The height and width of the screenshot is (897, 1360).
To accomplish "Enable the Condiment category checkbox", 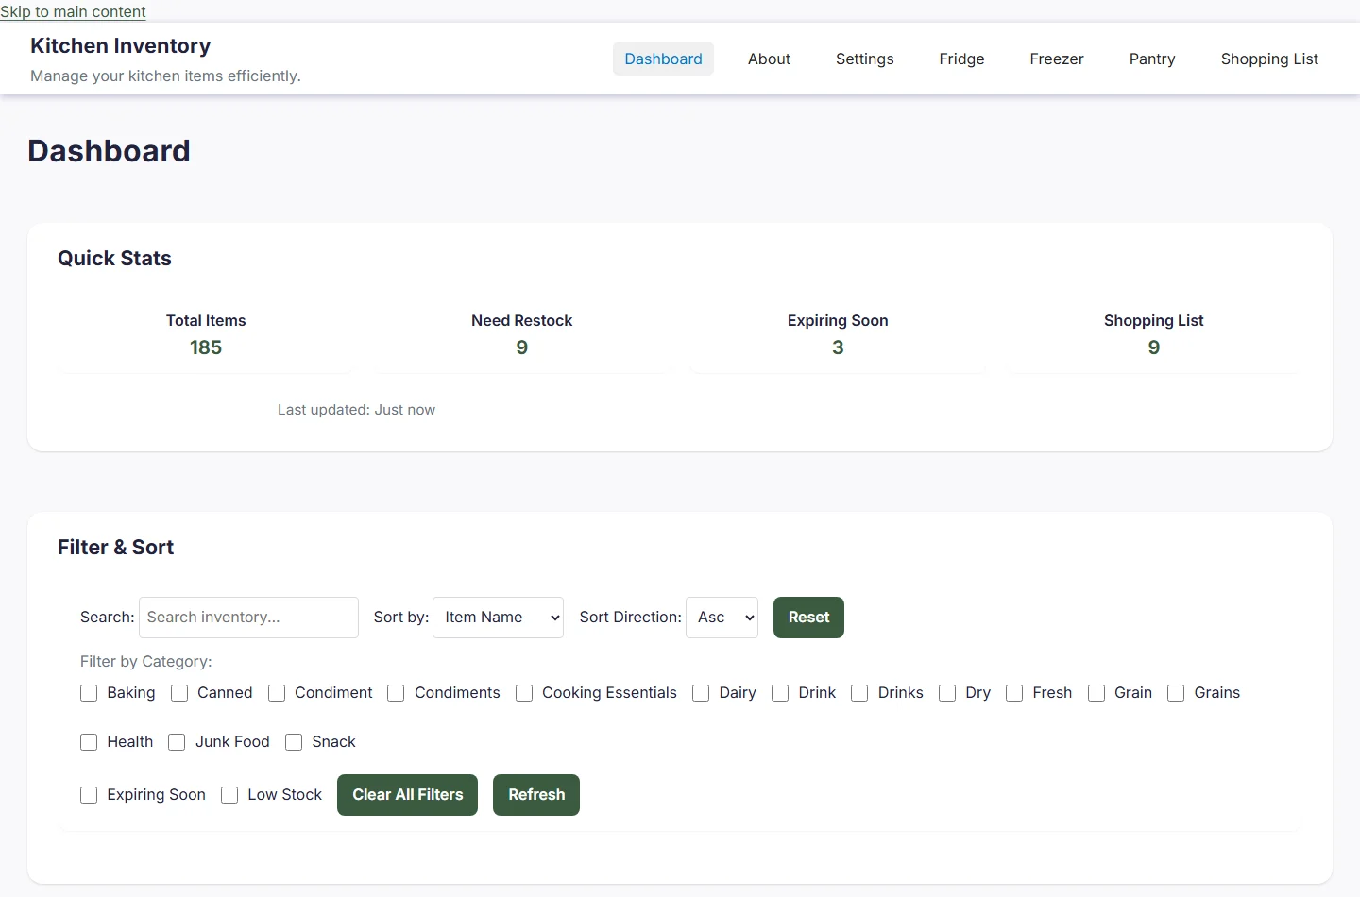I will pos(277,693).
